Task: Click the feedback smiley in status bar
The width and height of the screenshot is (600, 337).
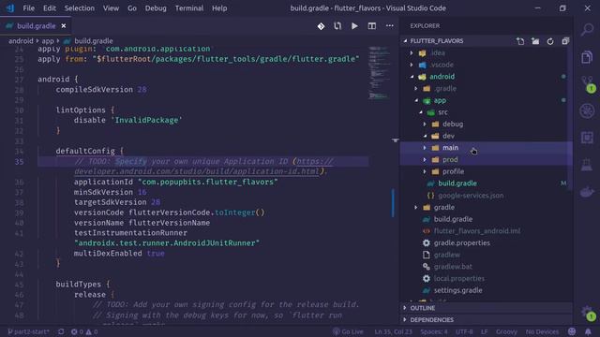Action: click(572, 331)
